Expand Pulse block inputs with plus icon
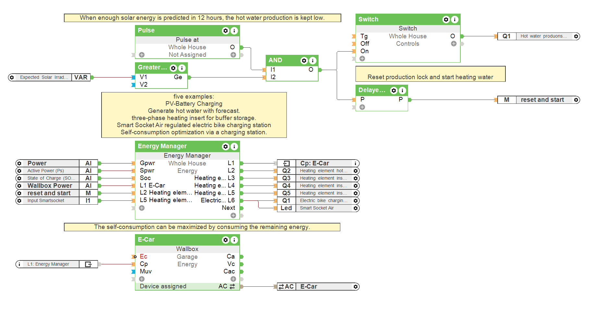 [x=142, y=55]
